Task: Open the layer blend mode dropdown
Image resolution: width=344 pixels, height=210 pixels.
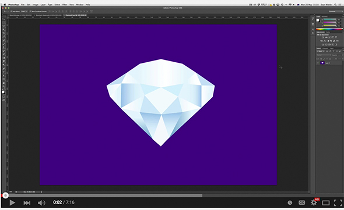Action: (x=324, y=55)
